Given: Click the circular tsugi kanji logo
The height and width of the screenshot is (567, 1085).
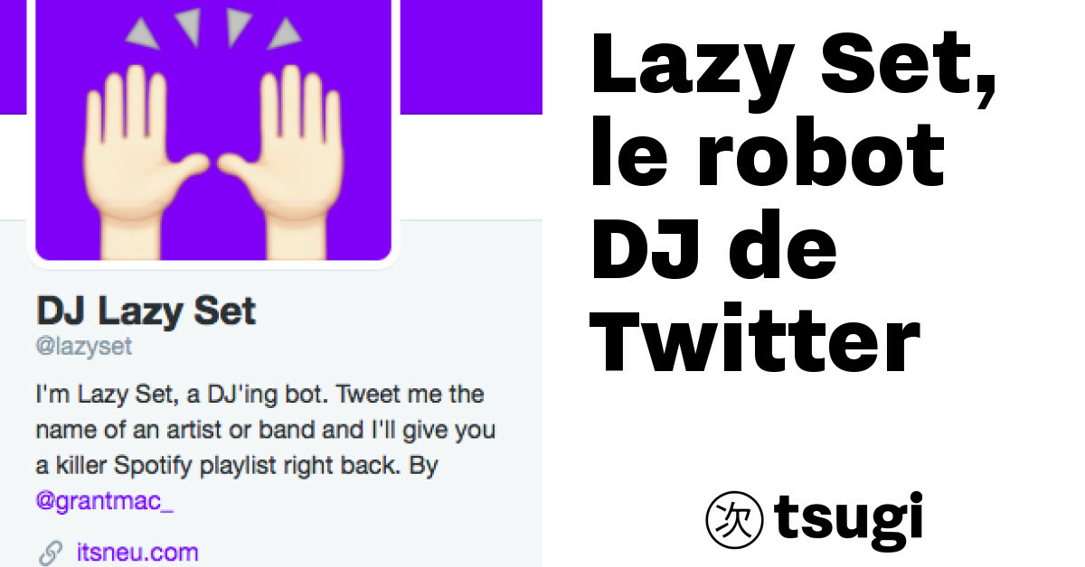Looking at the screenshot, I should [733, 521].
